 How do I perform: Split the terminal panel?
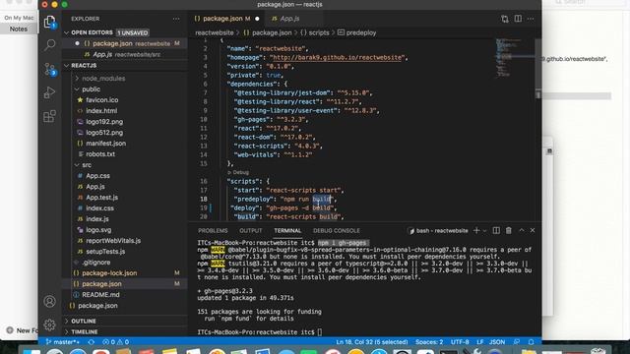click(x=496, y=230)
